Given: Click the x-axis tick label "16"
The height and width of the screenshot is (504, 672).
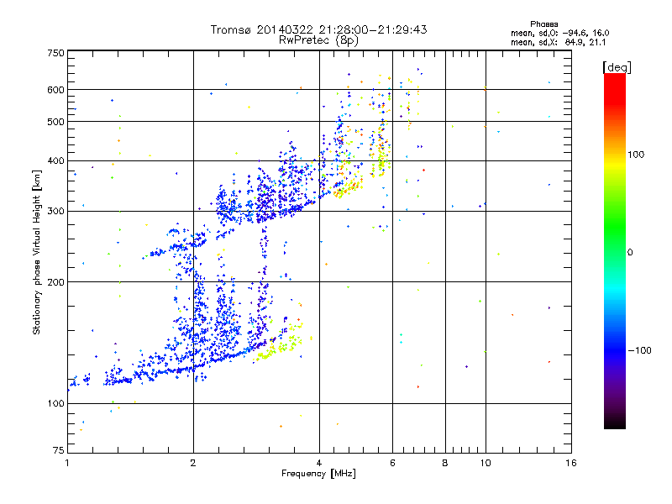Looking at the screenshot, I should (571, 463).
